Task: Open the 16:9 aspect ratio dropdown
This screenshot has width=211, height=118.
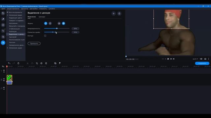Action: 195,59
